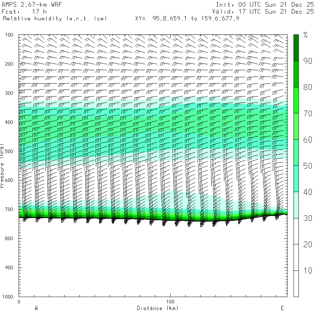Click the 'W' west endpoint label
This screenshot has height=316, width=316.
pos(36,308)
